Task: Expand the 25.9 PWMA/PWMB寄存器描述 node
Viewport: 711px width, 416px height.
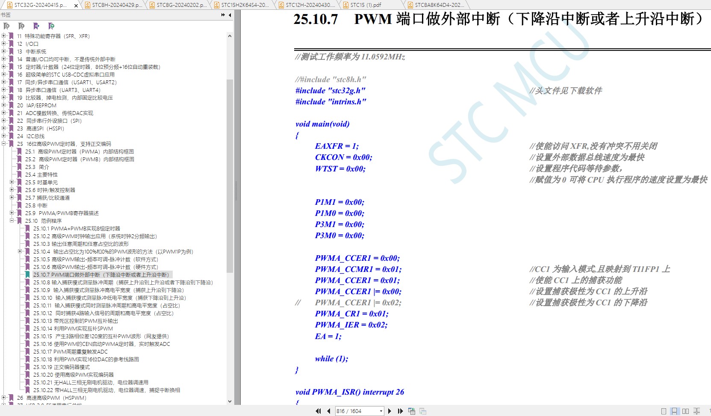Action: [12, 213]
